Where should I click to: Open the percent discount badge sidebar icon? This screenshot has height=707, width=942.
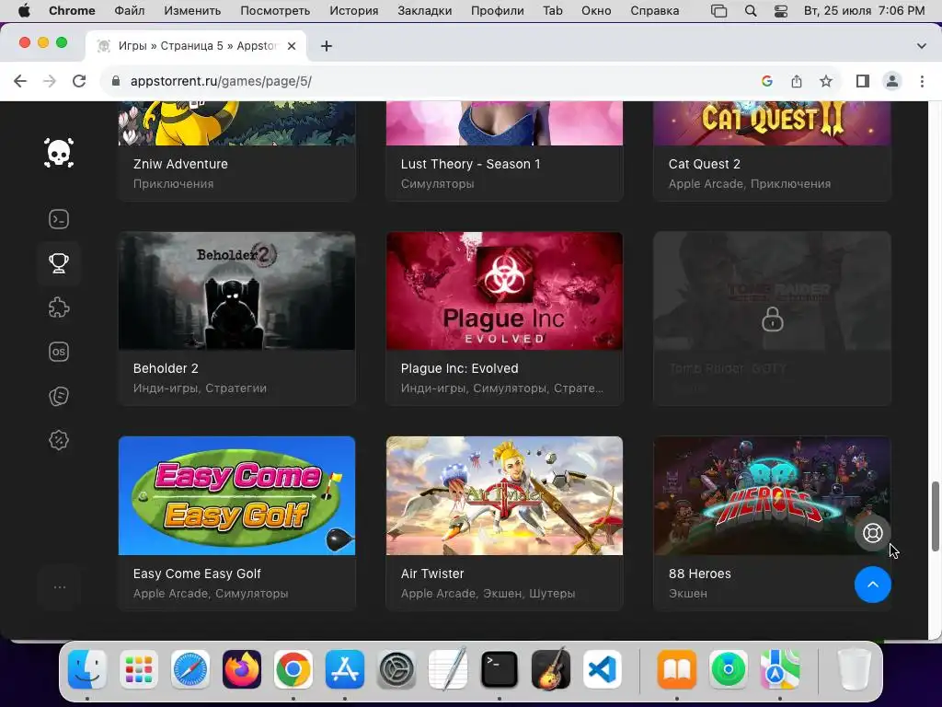59,441
